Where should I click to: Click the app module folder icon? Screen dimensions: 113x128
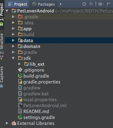20,29
